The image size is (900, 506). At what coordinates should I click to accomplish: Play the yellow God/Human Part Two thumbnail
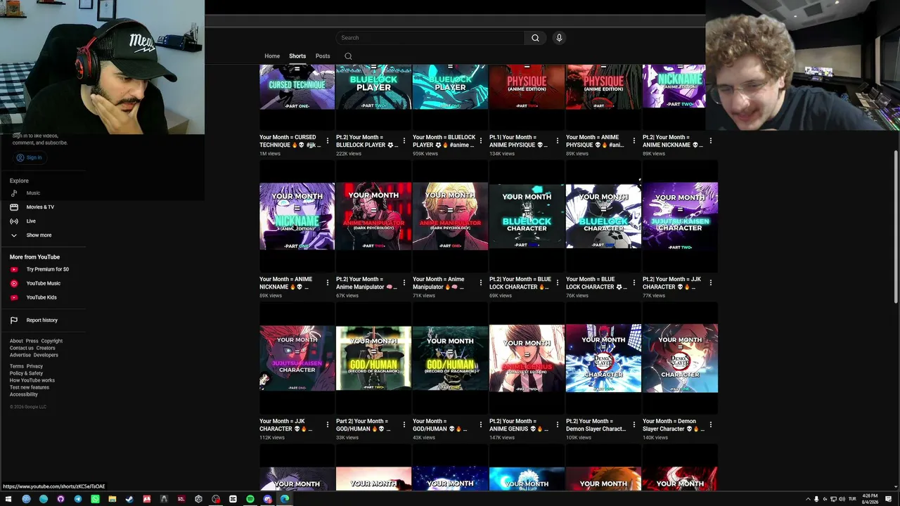coord(373,358)
